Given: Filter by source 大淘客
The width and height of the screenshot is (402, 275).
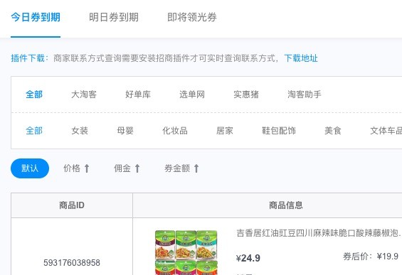Looking at the screenshot, I should click(84, 95).
